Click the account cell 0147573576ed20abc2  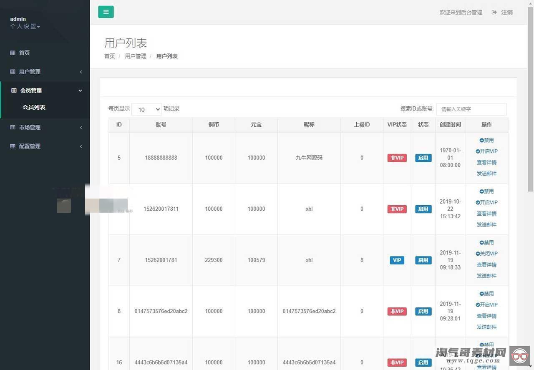click(x=161, y=312)
